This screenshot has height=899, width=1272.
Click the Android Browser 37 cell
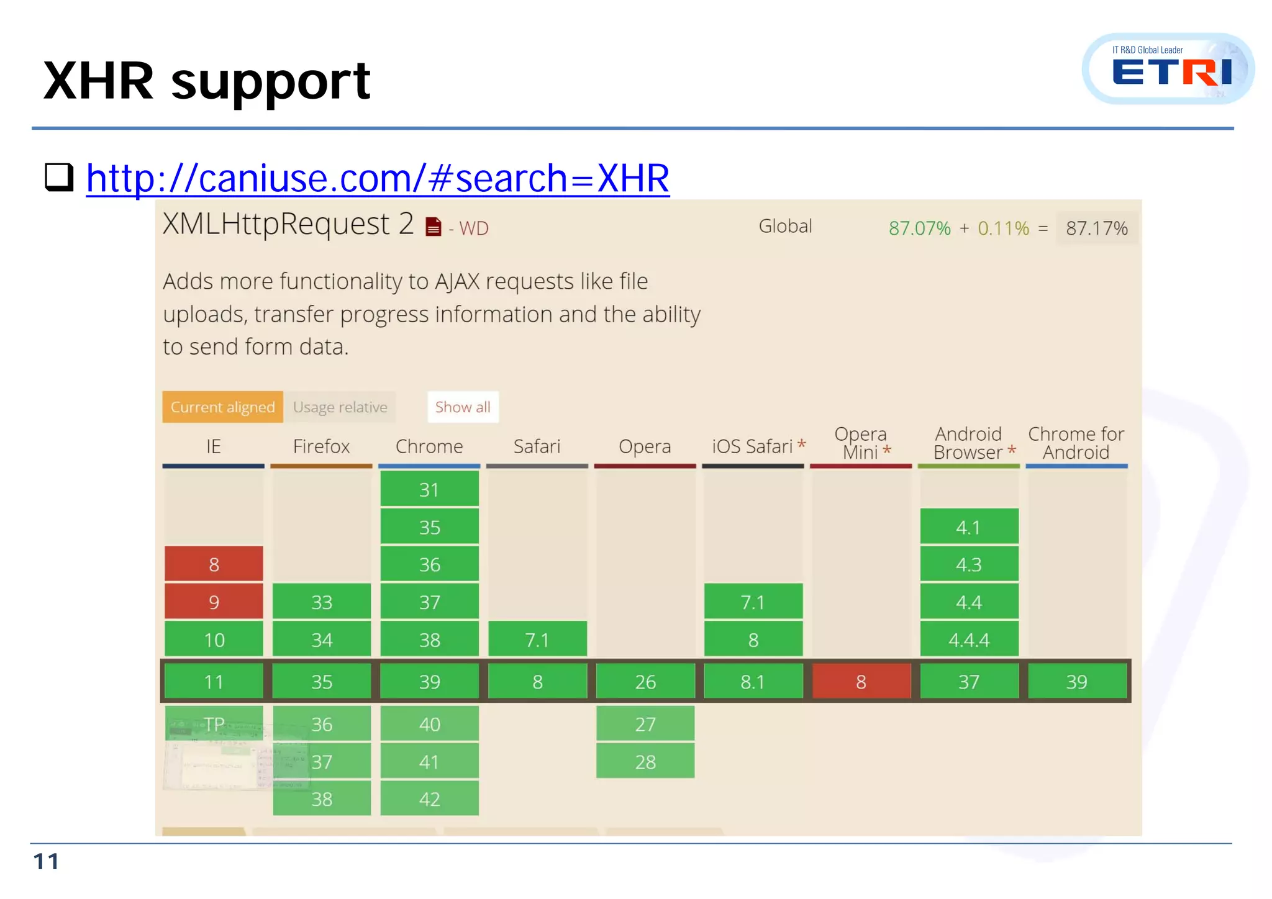click(x=969, y=682)
